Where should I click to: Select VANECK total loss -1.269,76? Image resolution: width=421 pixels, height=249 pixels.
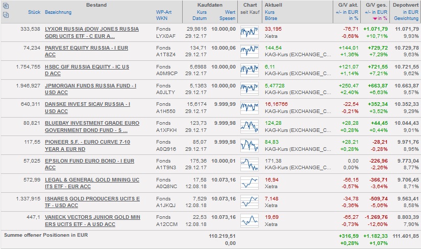376,217
